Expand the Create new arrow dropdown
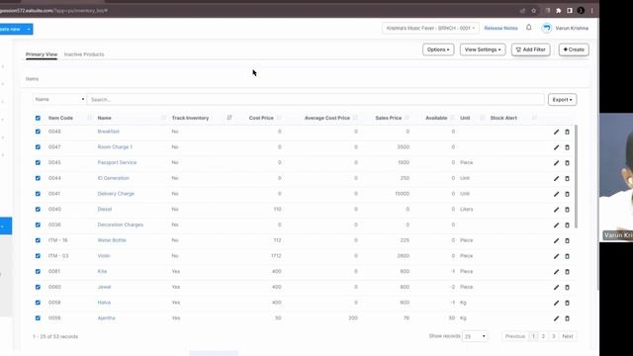Image resolution: width=633 pixels, height=356 pixels. [29, 29]
